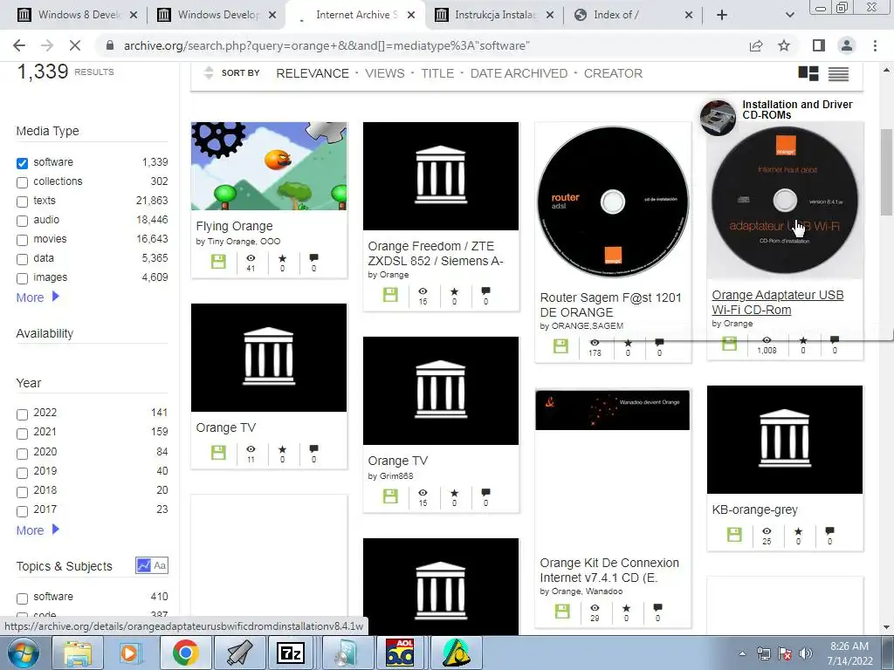Click the page vertical scrollbar thumb
Viewport: 894px width, 670px height.
coord(886,173)
